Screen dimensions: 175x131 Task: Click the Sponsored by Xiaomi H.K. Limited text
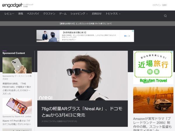click(x=17, y=116)
